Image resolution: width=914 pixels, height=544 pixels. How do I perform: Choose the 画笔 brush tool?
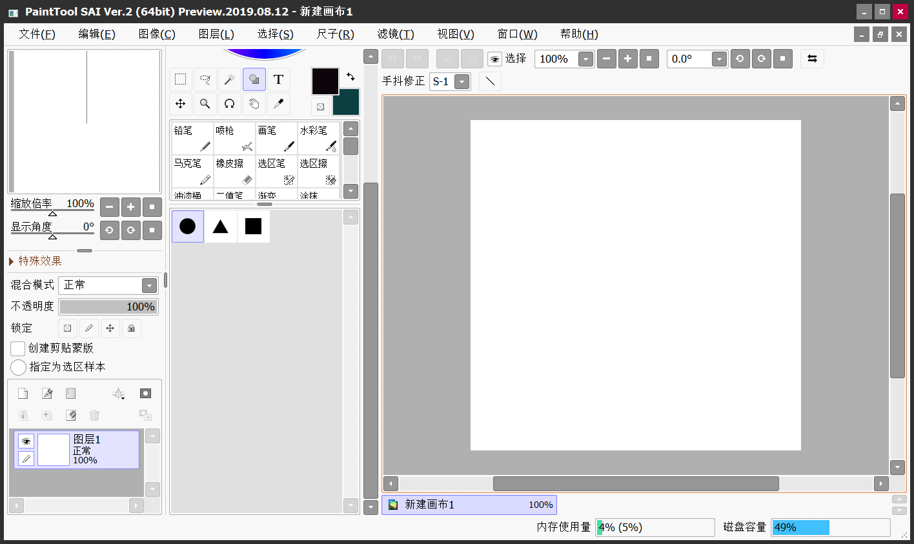[x=276, y=138]
